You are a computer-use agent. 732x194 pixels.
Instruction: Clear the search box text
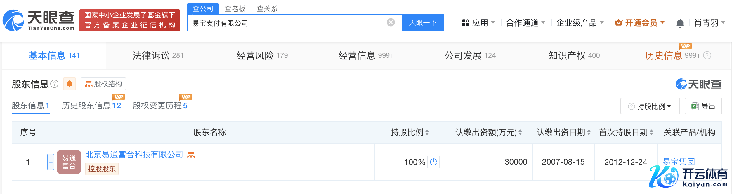point(391,22)
